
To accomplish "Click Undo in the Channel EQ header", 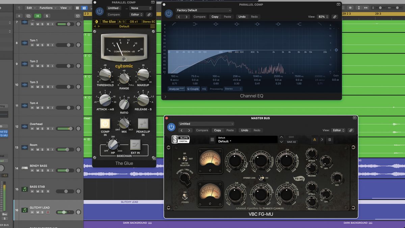I will click(x=244, y=17).
